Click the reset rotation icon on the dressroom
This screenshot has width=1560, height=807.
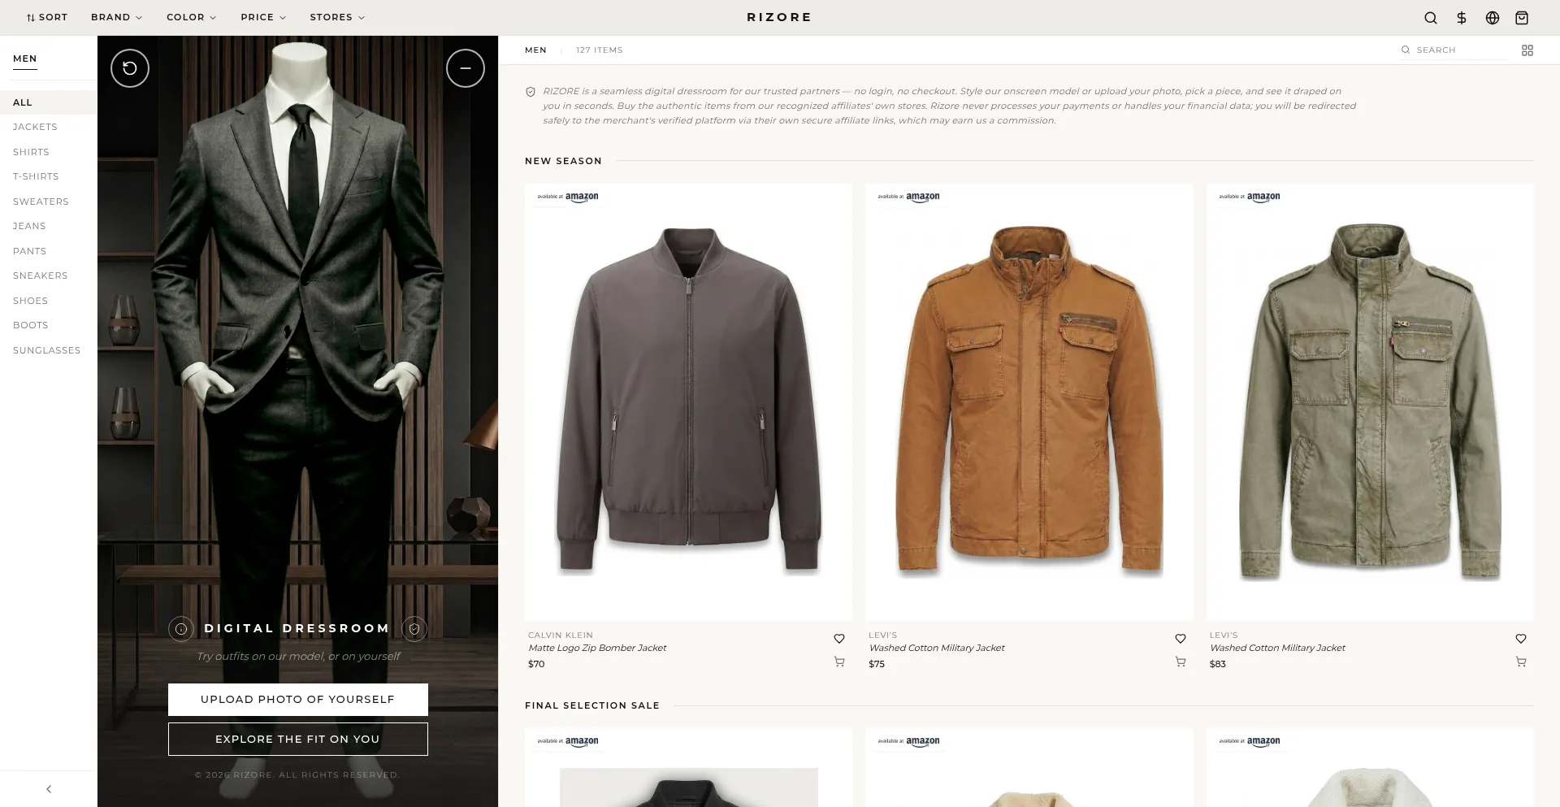point(130,68)
